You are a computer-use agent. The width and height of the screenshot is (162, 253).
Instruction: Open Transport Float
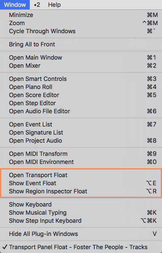tap(81, 175)
